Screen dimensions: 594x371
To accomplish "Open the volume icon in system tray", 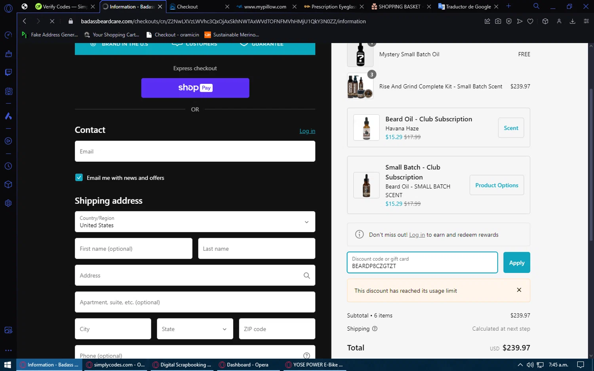I will [x=530, y=365].
